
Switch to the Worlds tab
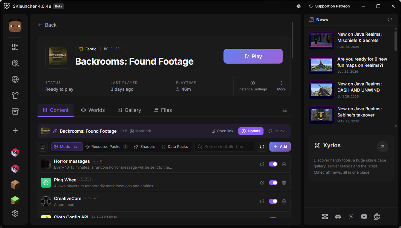tap(93, 110)
